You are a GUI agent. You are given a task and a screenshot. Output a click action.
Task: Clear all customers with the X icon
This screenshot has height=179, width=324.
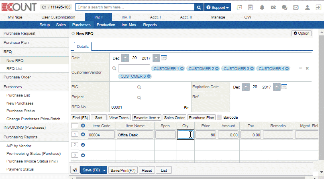pos(307,68)
